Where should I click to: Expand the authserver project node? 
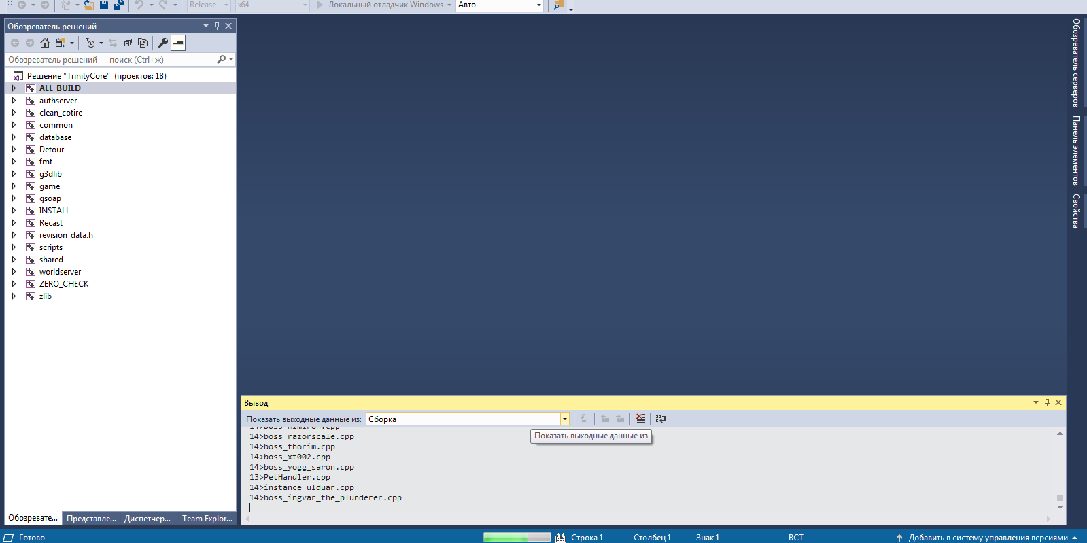click(x=14, y=101)
